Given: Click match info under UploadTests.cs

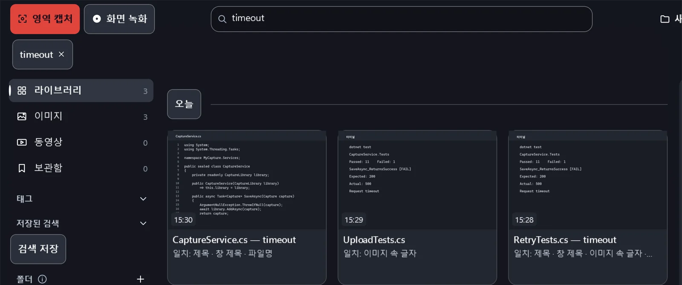Looking at the screenshot, I should point(380,254).
